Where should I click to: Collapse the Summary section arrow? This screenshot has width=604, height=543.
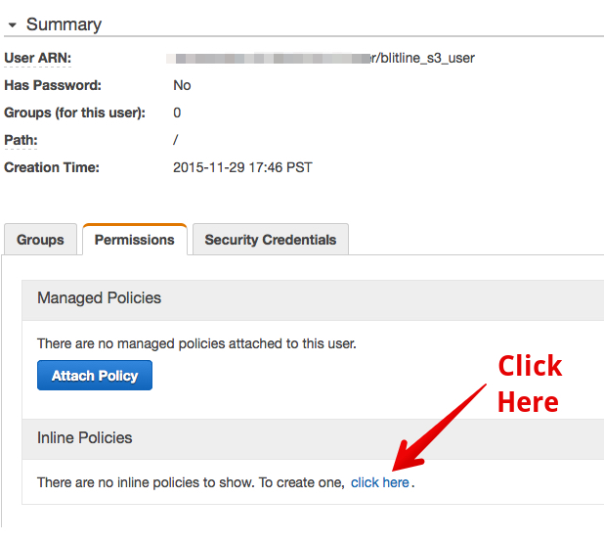(x=13, y=25)
